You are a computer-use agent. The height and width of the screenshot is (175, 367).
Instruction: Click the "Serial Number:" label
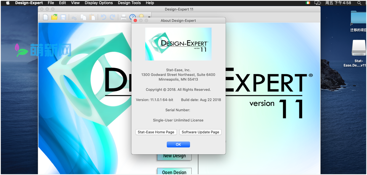[x=178, y=110]
